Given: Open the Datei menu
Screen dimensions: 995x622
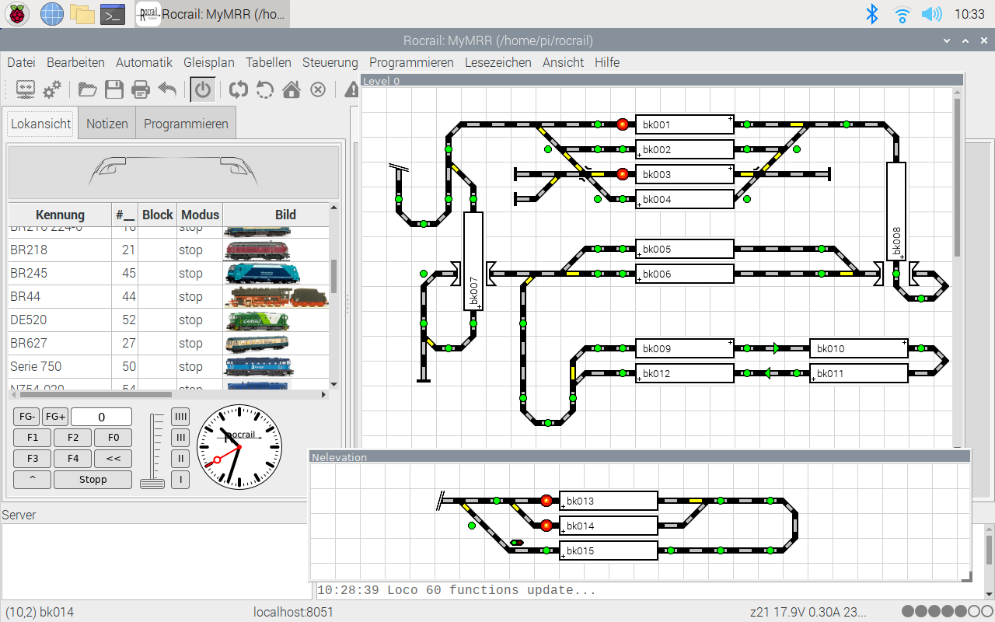Looking at the screenshot, I should coord(22,62).
